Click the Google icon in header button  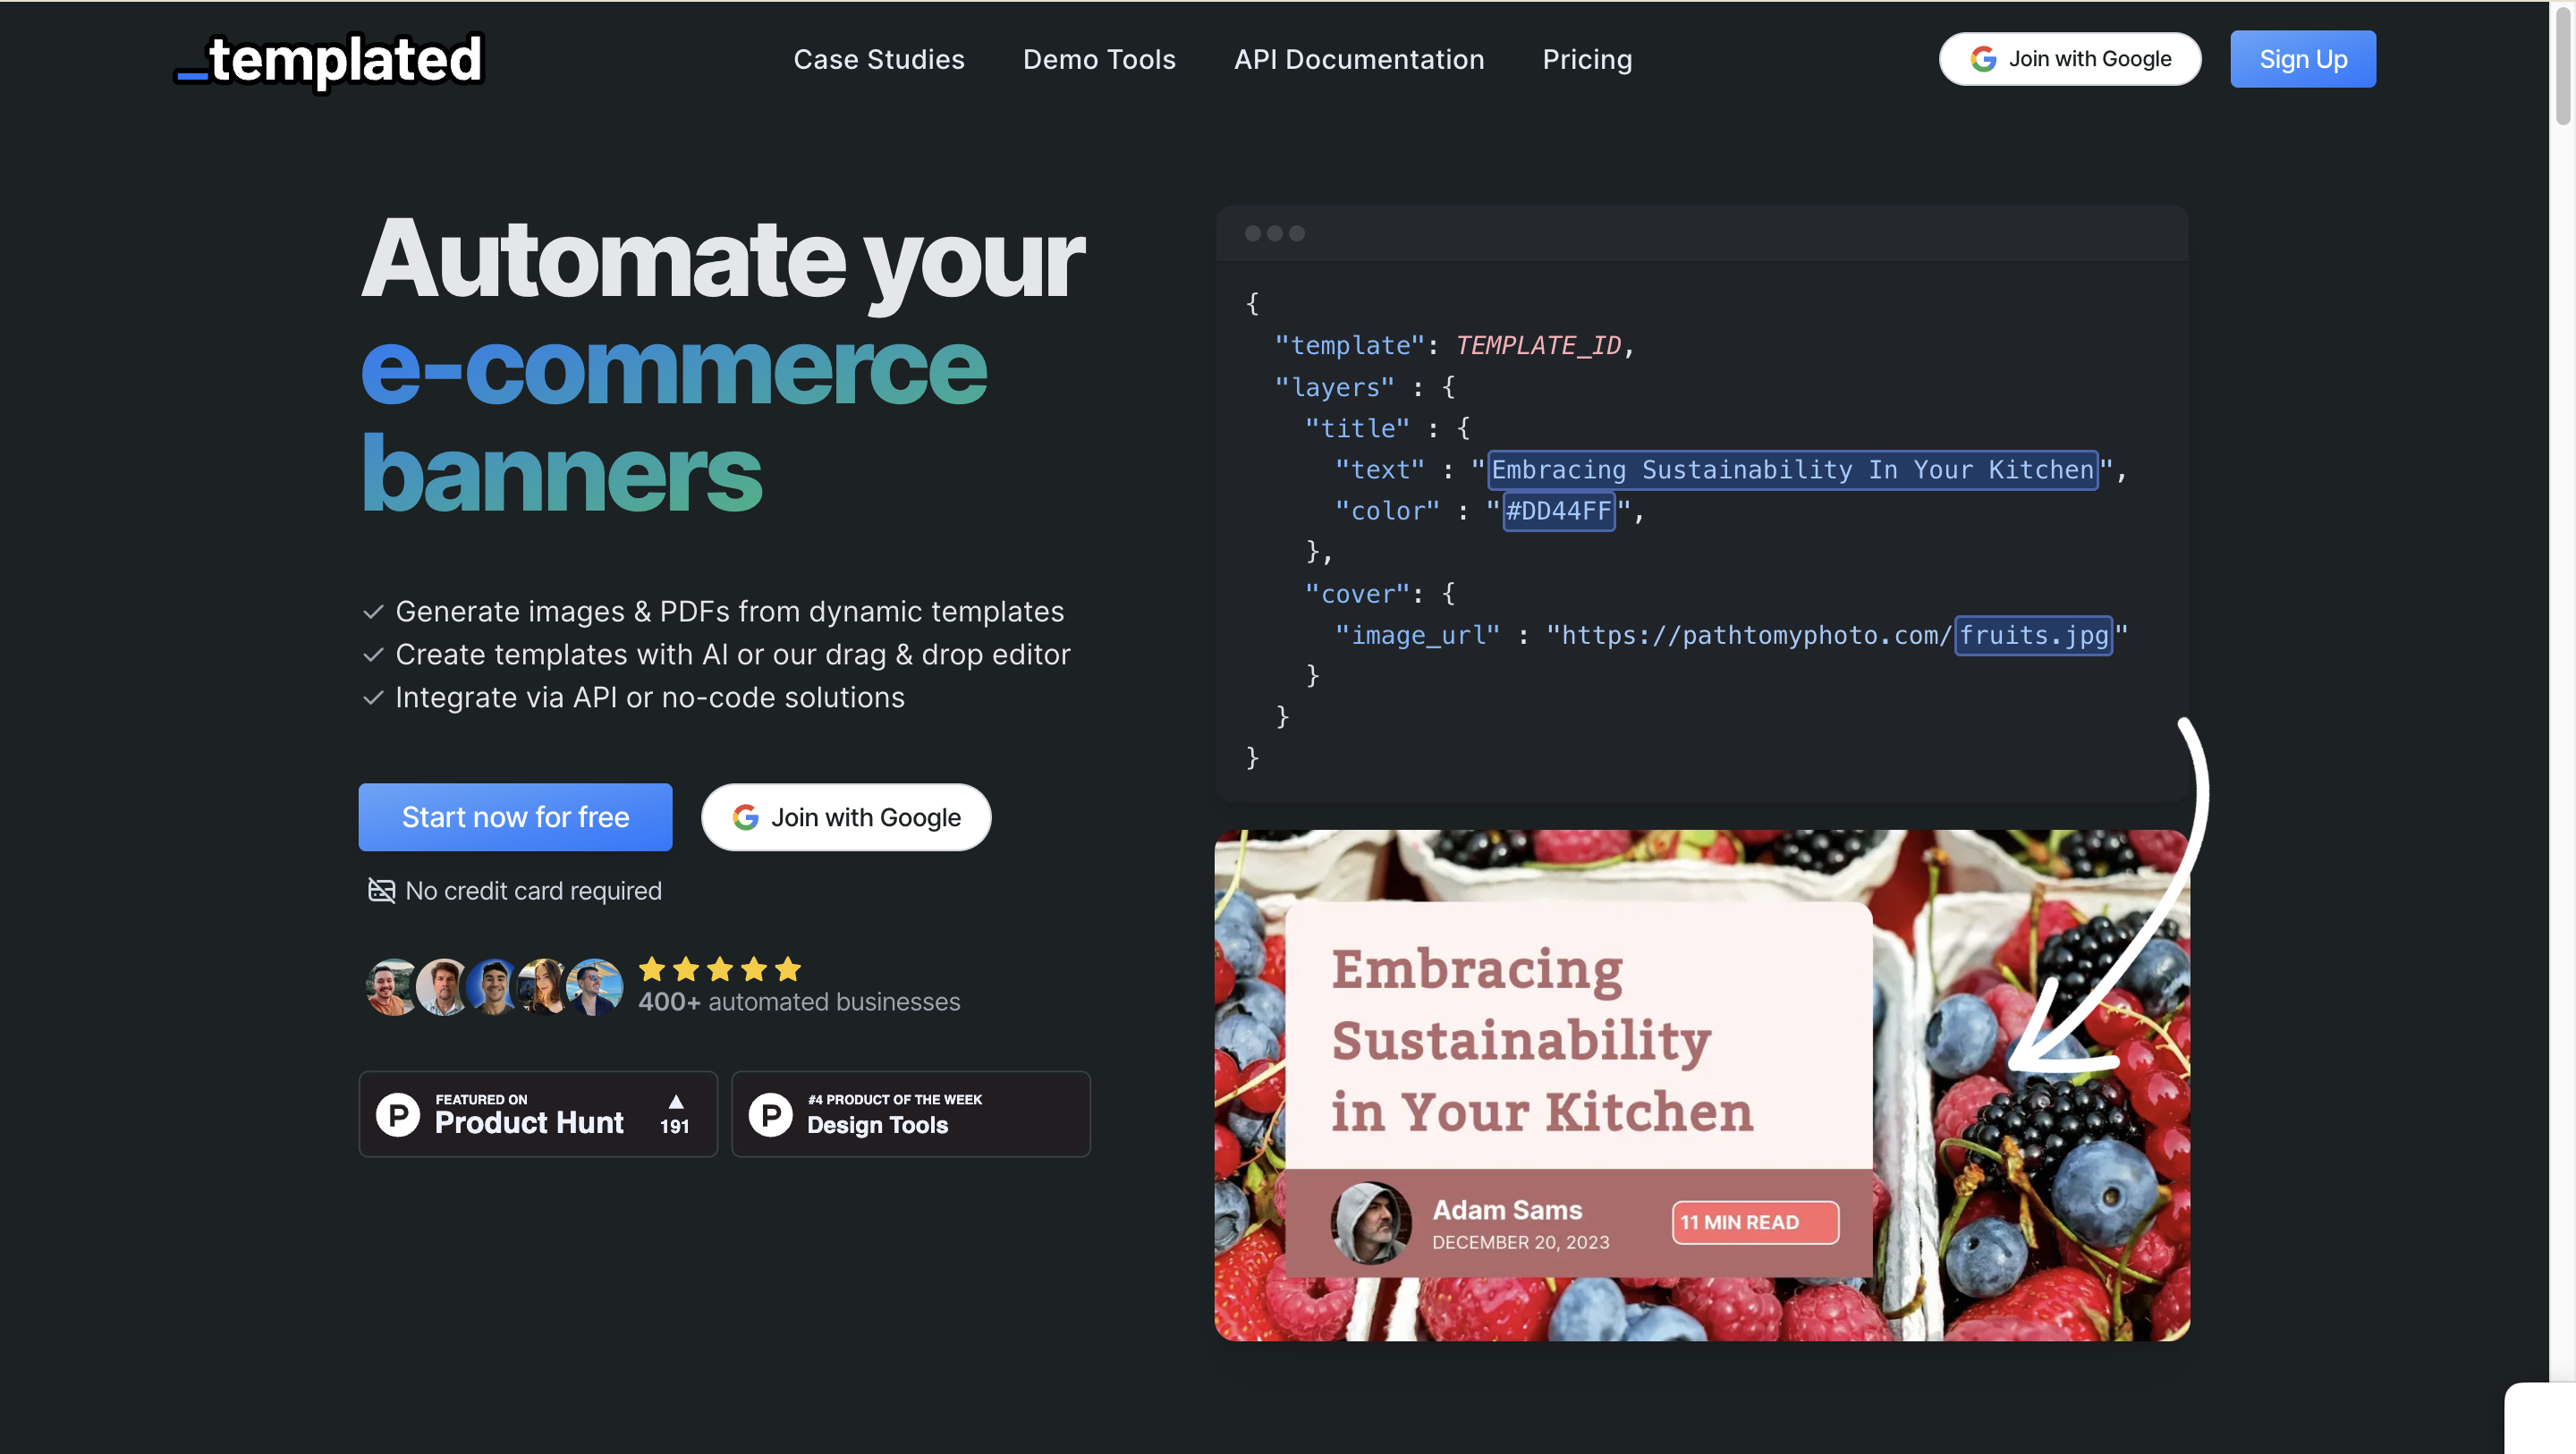[x=1983, y=59]
